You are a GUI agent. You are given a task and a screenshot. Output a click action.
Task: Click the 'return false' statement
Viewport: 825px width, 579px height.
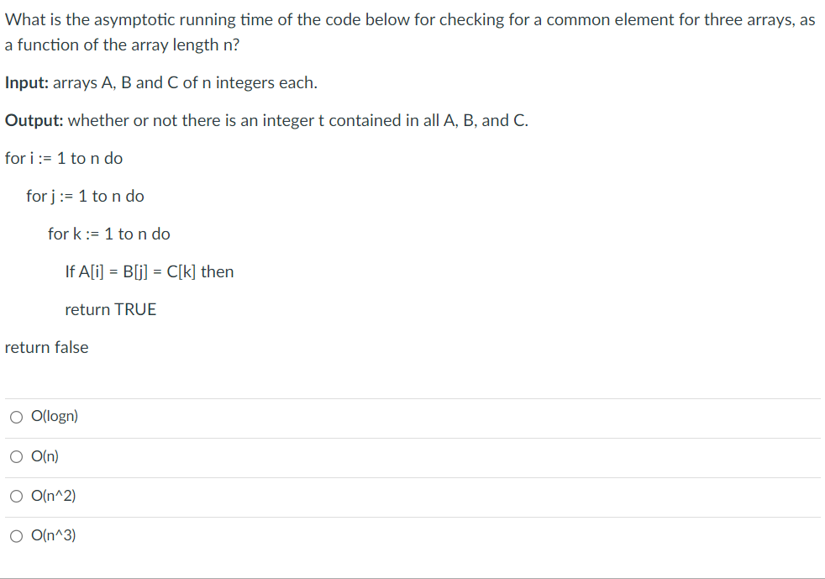(47, 347)
